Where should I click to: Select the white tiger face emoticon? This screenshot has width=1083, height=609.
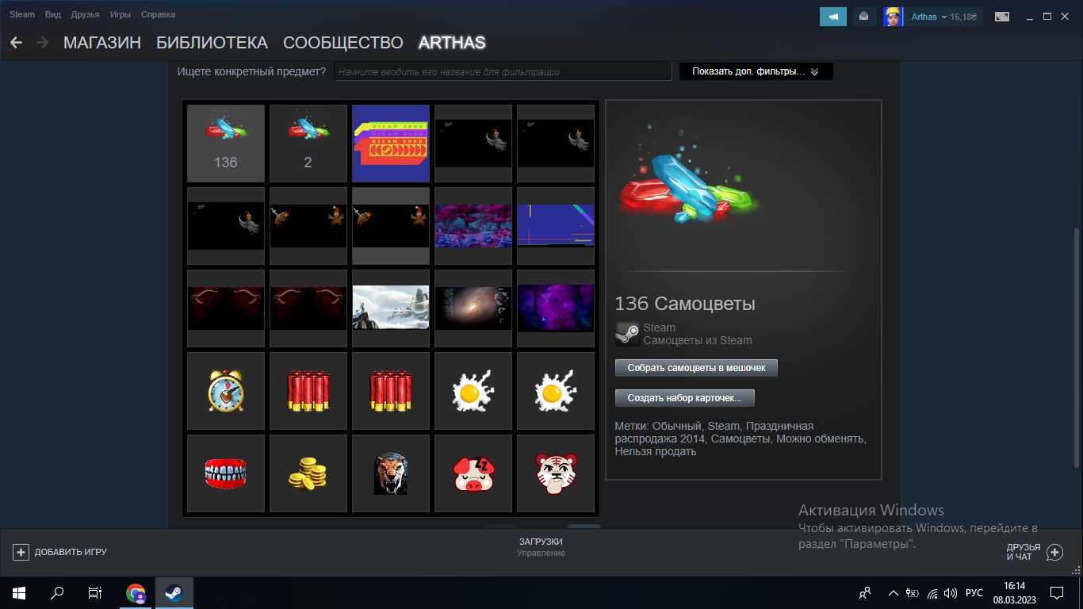click(556, 473)
